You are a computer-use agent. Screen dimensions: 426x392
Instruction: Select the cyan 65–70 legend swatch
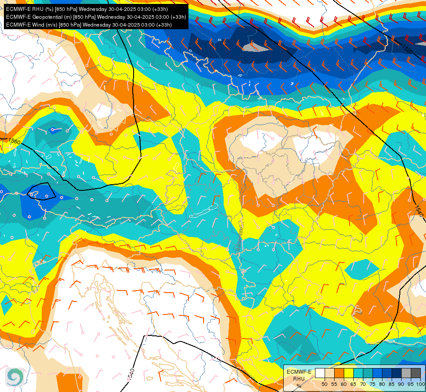359,373
